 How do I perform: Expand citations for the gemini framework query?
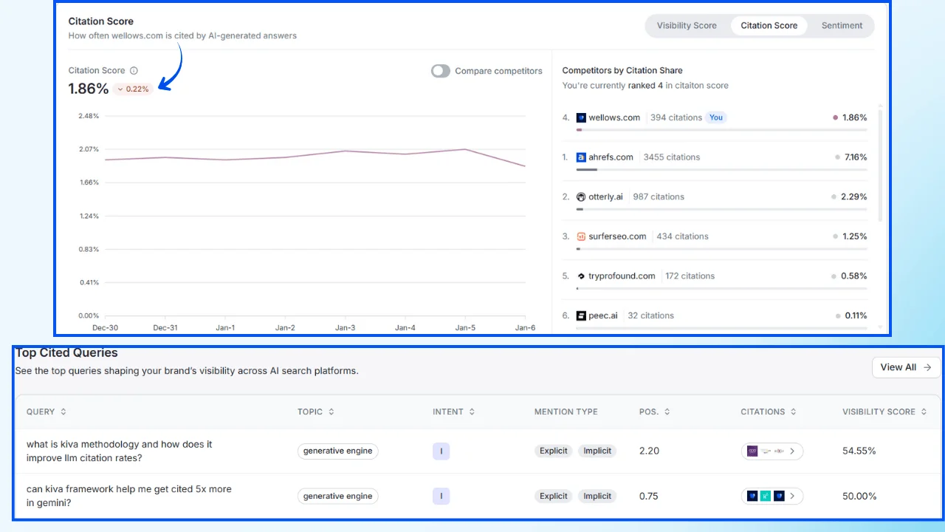[x=792, y=496]
